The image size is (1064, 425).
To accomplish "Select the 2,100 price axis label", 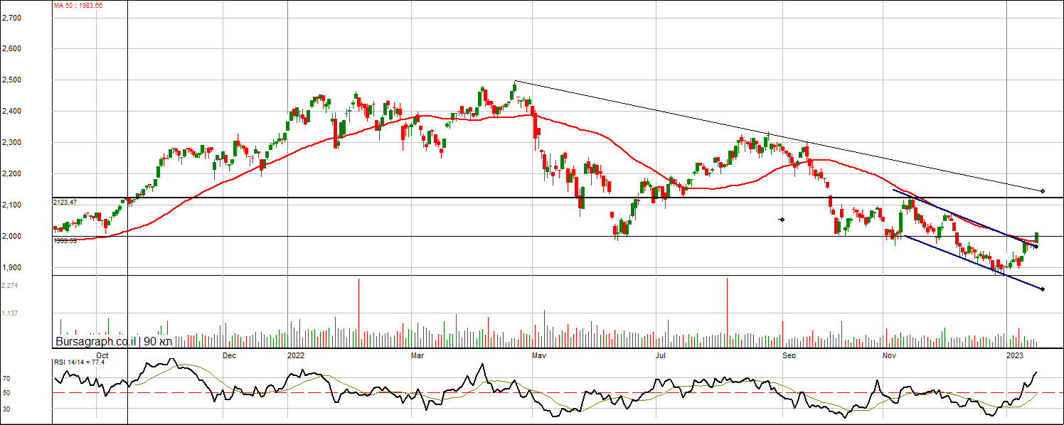I will pyautogui.click(x=11, y=205).
